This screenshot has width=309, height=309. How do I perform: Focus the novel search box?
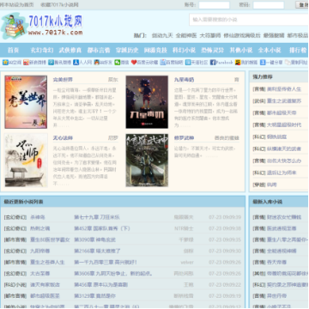tap(249, 20)
